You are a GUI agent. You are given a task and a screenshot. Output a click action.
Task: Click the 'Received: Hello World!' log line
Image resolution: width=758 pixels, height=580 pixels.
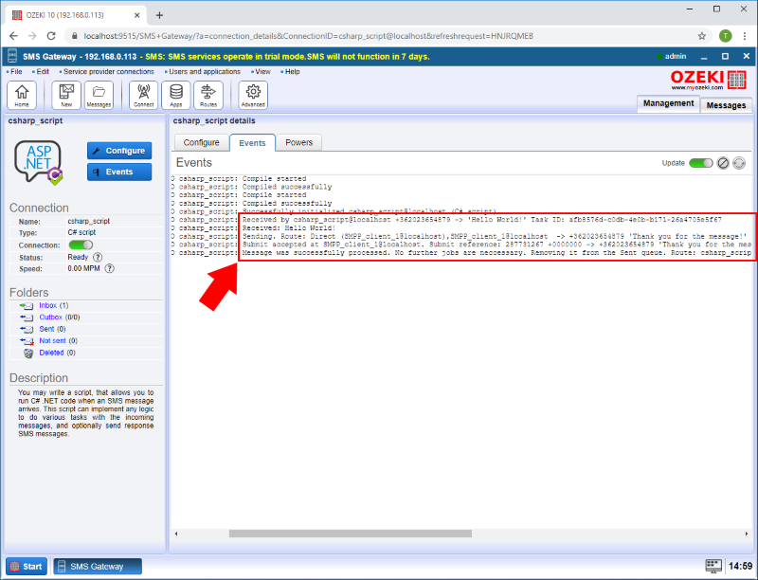click(289, 228)
